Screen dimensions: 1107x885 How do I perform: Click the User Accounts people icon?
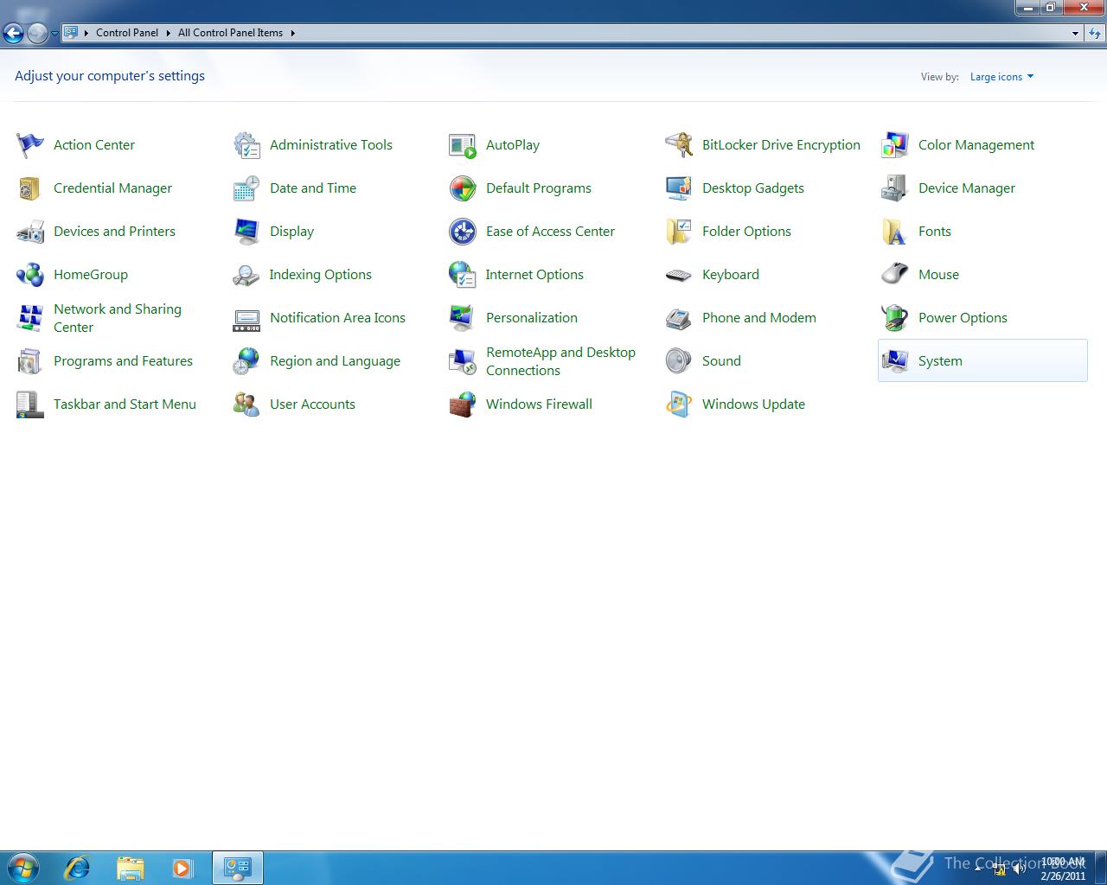pos(246,404)
